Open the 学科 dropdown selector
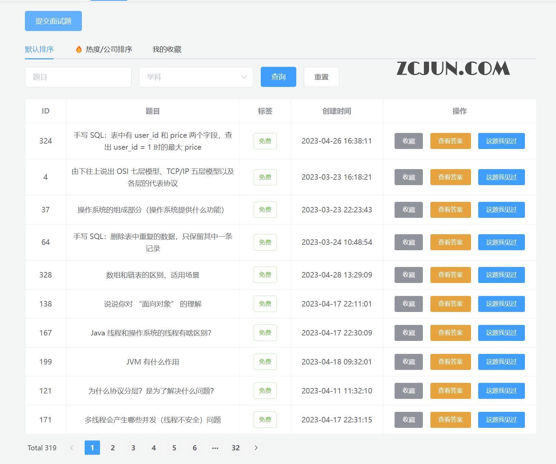This screenshot has height=464, width=556. 196,77
